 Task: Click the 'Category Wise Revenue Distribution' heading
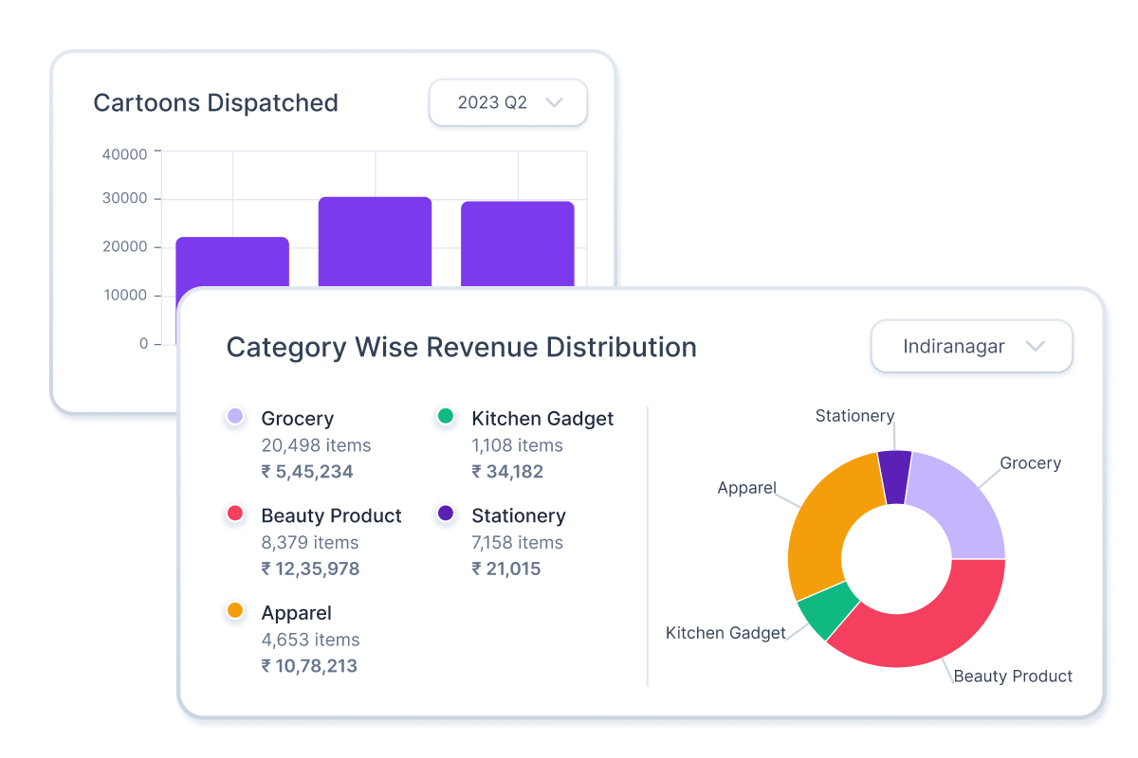tap(462, 347)
